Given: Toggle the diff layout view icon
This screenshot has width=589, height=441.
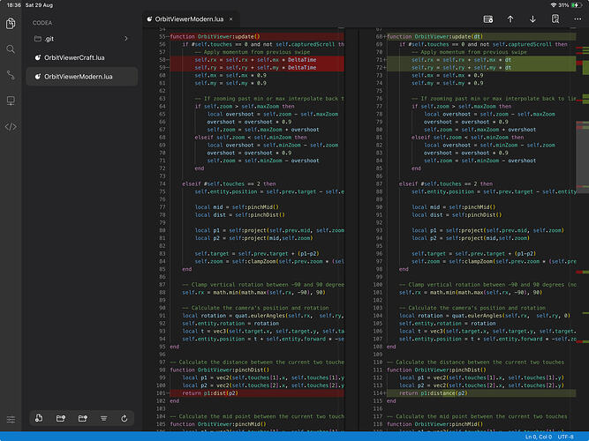Looking at the screenshot, I should [x=488, y=19].
